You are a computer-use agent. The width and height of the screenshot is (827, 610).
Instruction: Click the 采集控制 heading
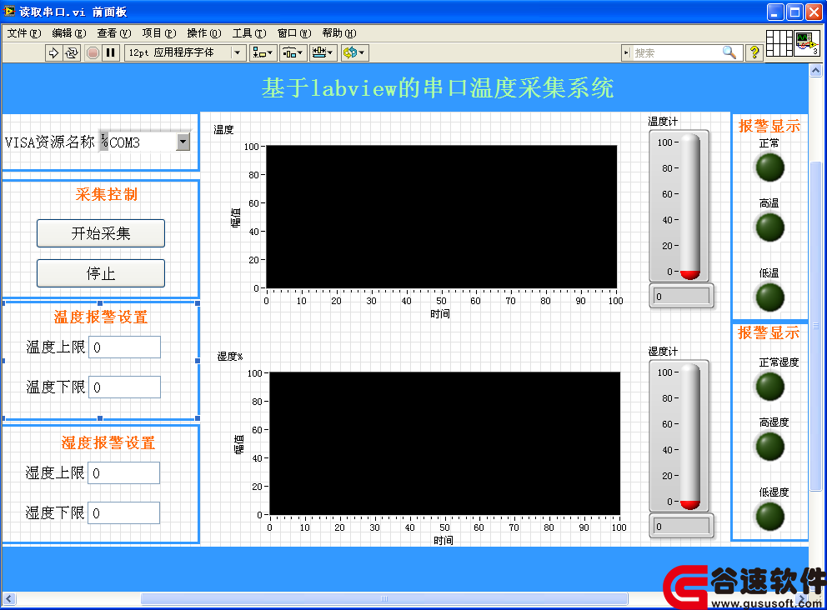tap(106, 194)
